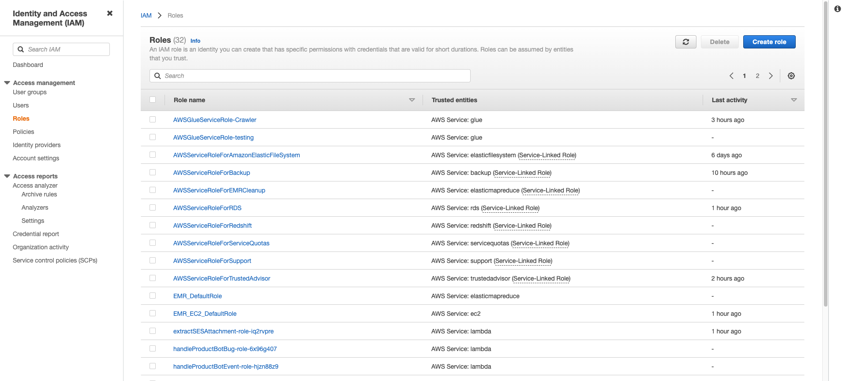Close the IAM navigation panel
The width and height of the screenshot is (846, 381).
(x=110, y=13)
